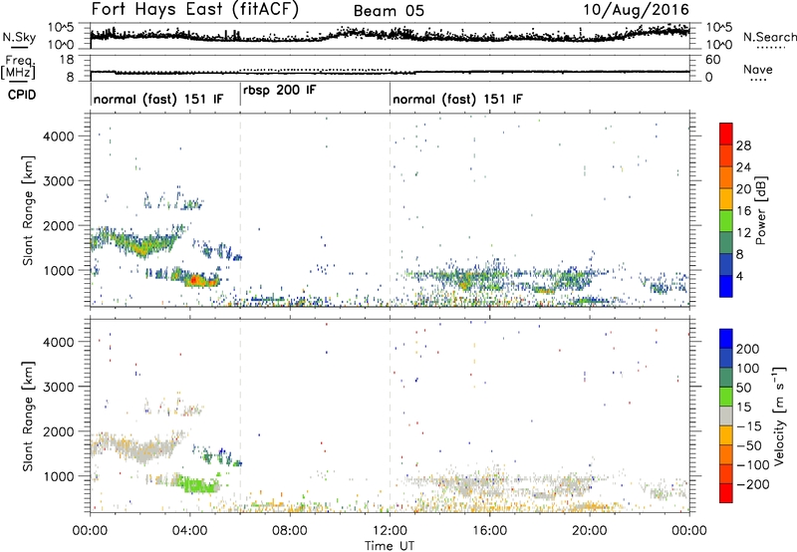Click the "2000" tick in velocity panel
This screenshot has height=552, width=797.
click(x=58, y=431)
